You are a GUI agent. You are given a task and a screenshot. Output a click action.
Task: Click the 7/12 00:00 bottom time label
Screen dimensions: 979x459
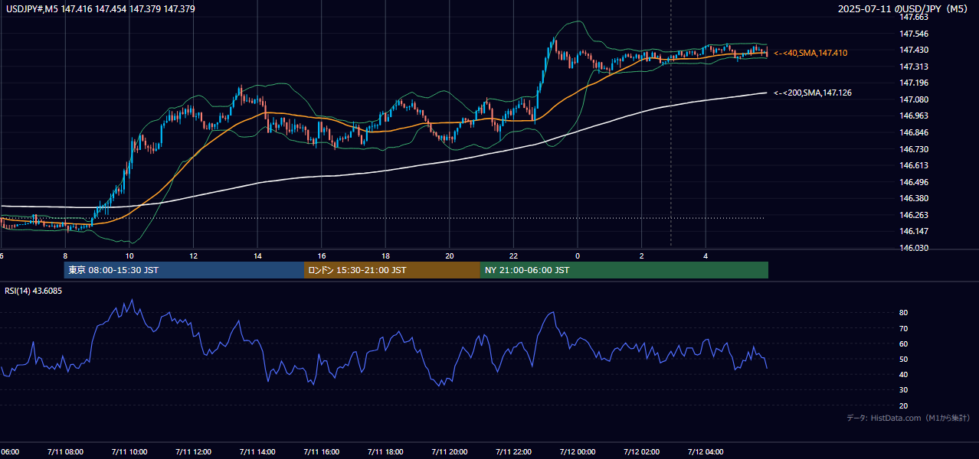click(577, 452)
